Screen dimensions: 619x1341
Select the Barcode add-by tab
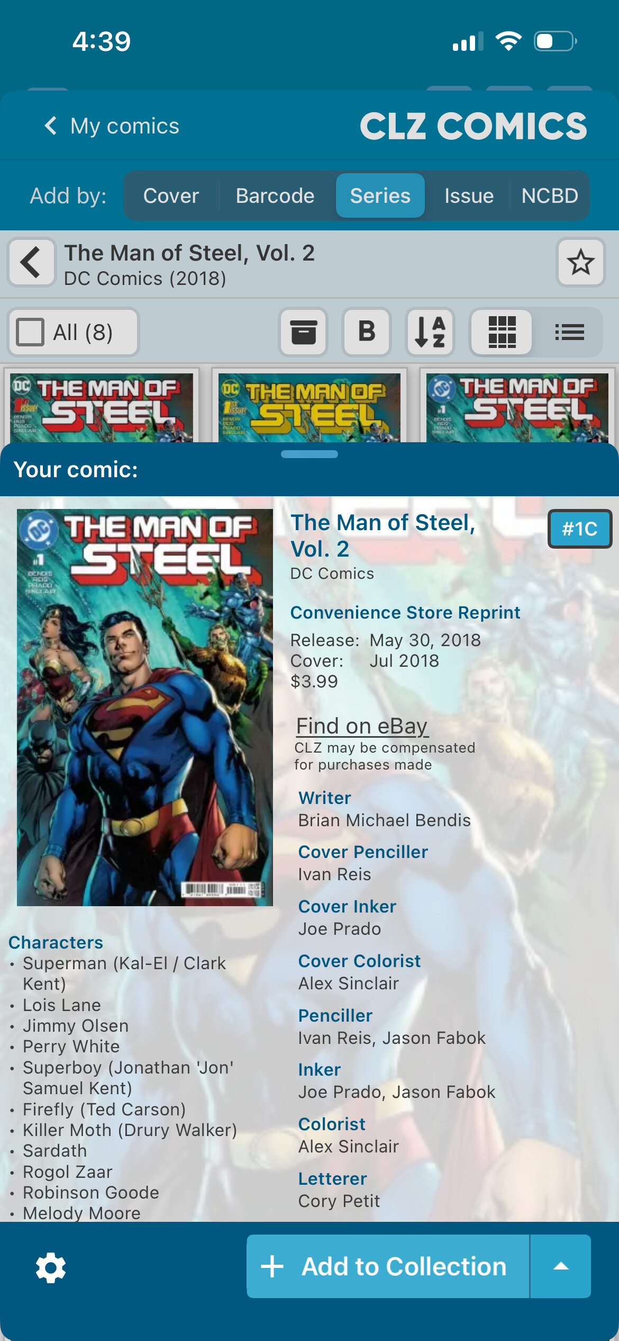pos(275,196)
